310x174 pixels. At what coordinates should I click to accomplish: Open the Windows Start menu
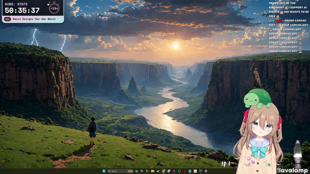(104, 171)
